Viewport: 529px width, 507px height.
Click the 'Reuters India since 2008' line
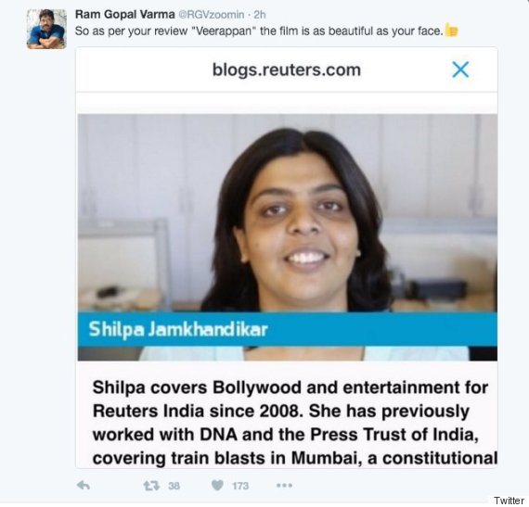pyautogui.click(x=280, y=411)
